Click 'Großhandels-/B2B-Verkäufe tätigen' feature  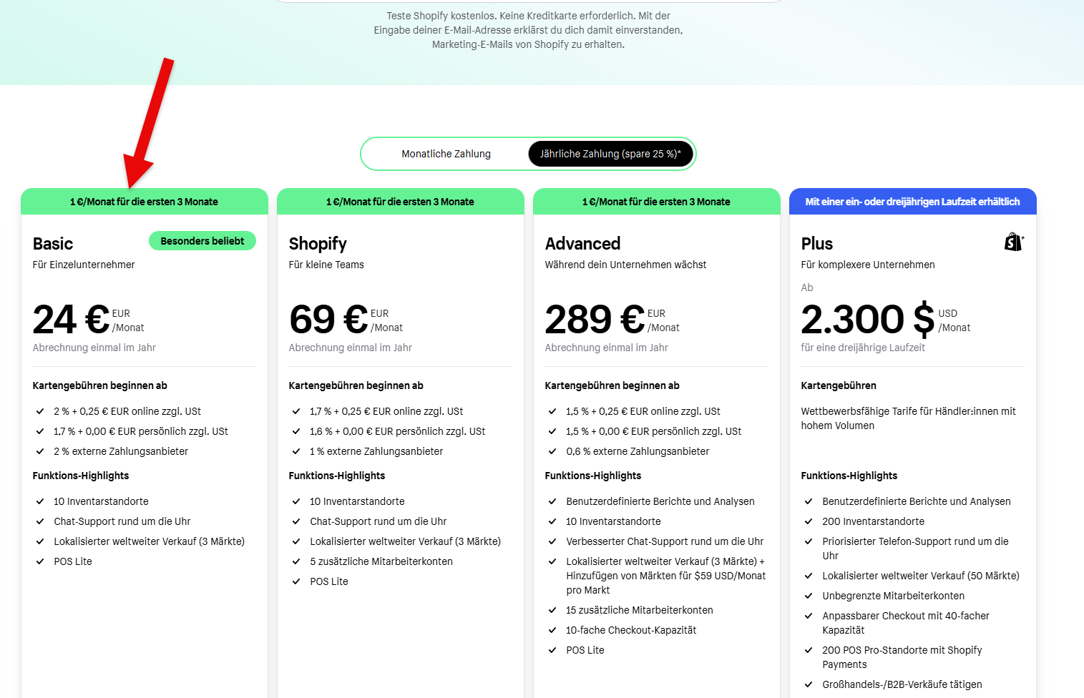902,684
